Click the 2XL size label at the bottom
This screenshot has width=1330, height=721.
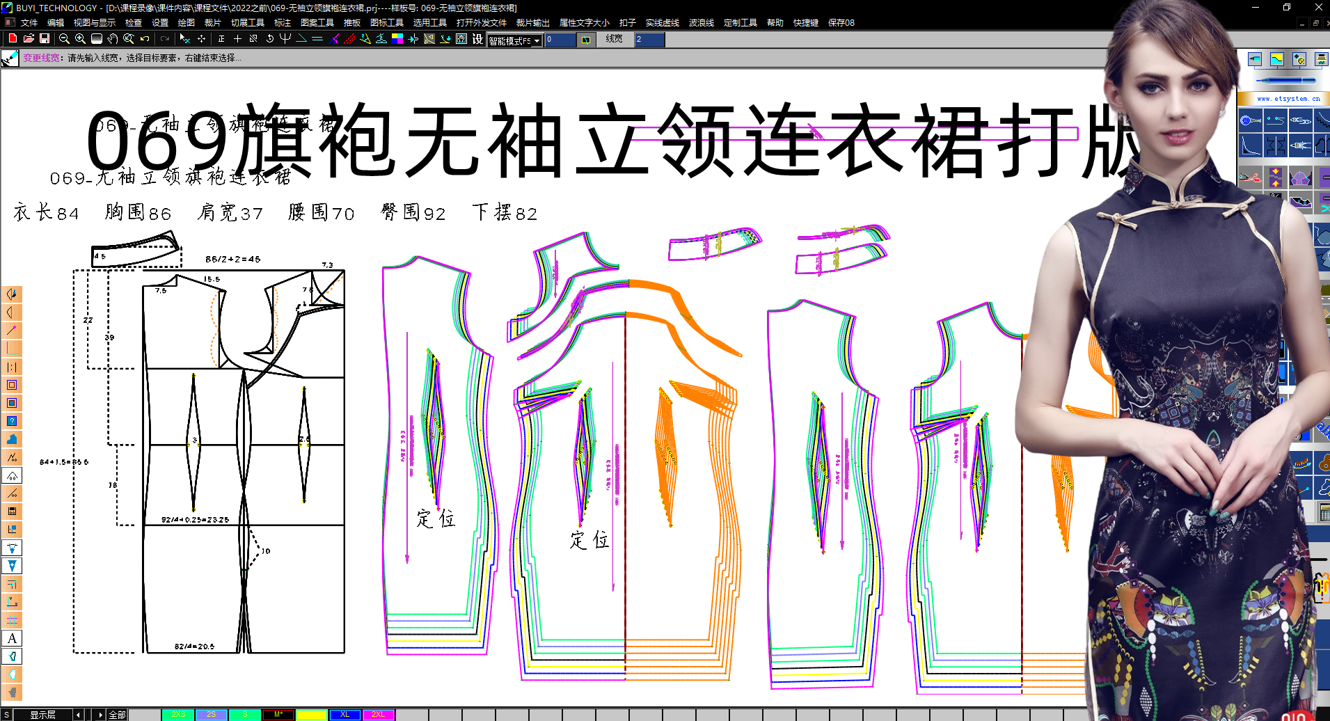coord(378,714)
